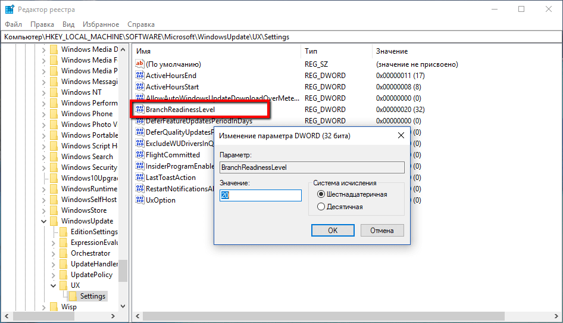The image size is (563, 323).
Task: Click the Settings folder icon in tree
Action: tap(73, 296)
